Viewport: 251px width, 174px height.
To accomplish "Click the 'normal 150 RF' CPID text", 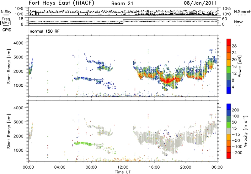I will click(x=45, y=31).
